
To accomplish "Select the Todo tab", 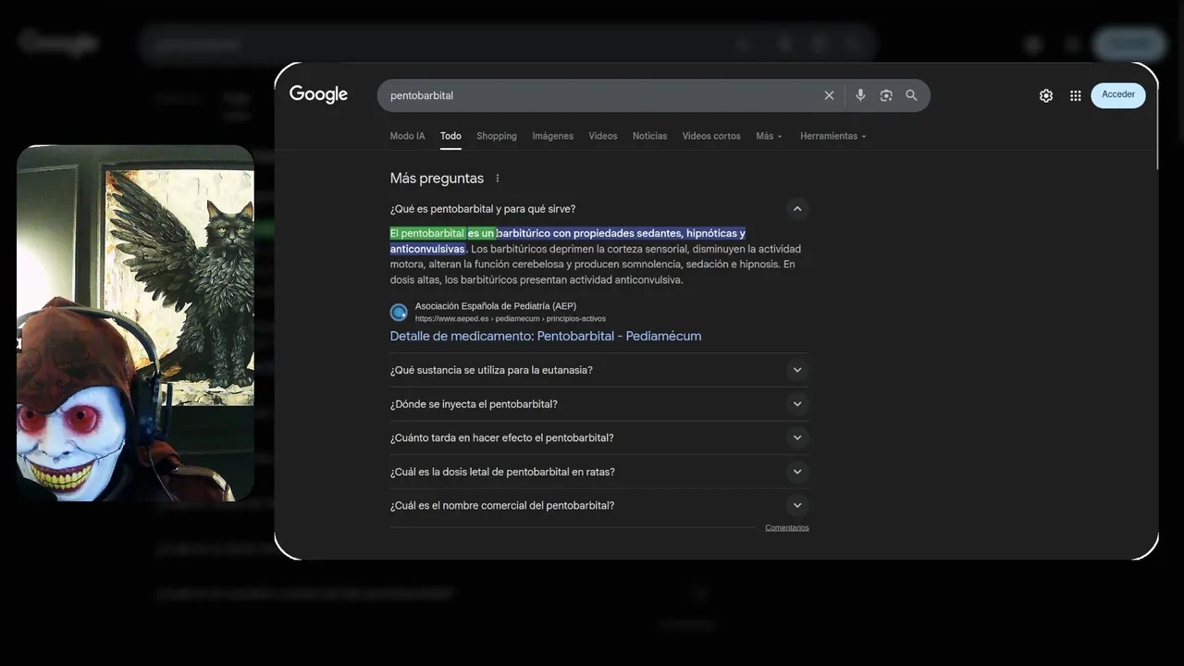I will coord(450,136).
